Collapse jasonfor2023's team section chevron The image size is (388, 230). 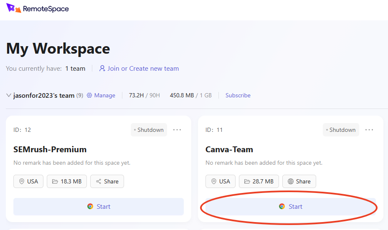(9, 95)
